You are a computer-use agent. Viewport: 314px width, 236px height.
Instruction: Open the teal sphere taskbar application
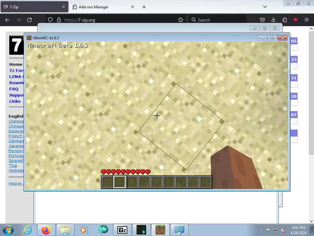103,230
